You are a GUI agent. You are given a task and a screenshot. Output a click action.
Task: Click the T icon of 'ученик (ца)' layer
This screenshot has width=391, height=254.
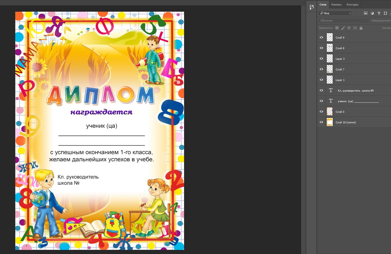[331, 101]
